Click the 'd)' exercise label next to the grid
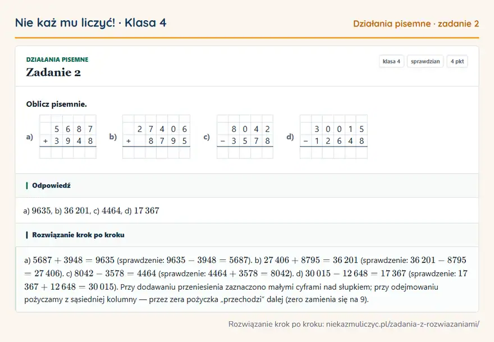This screenshot has height=342, width=494. [x=290, y=137]
